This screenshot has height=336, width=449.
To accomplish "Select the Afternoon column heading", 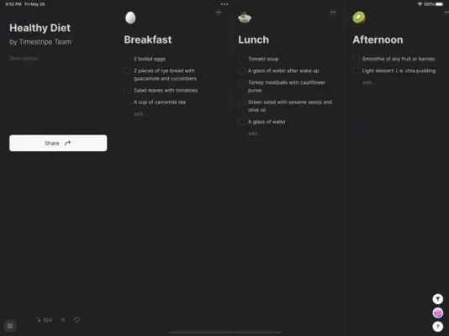I will [378, 39].
